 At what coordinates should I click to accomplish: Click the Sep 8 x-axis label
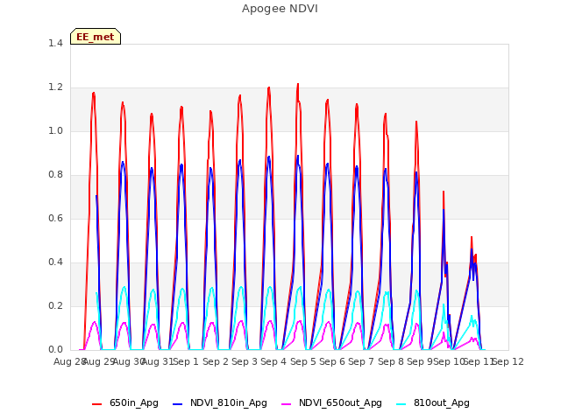point(391,361)
